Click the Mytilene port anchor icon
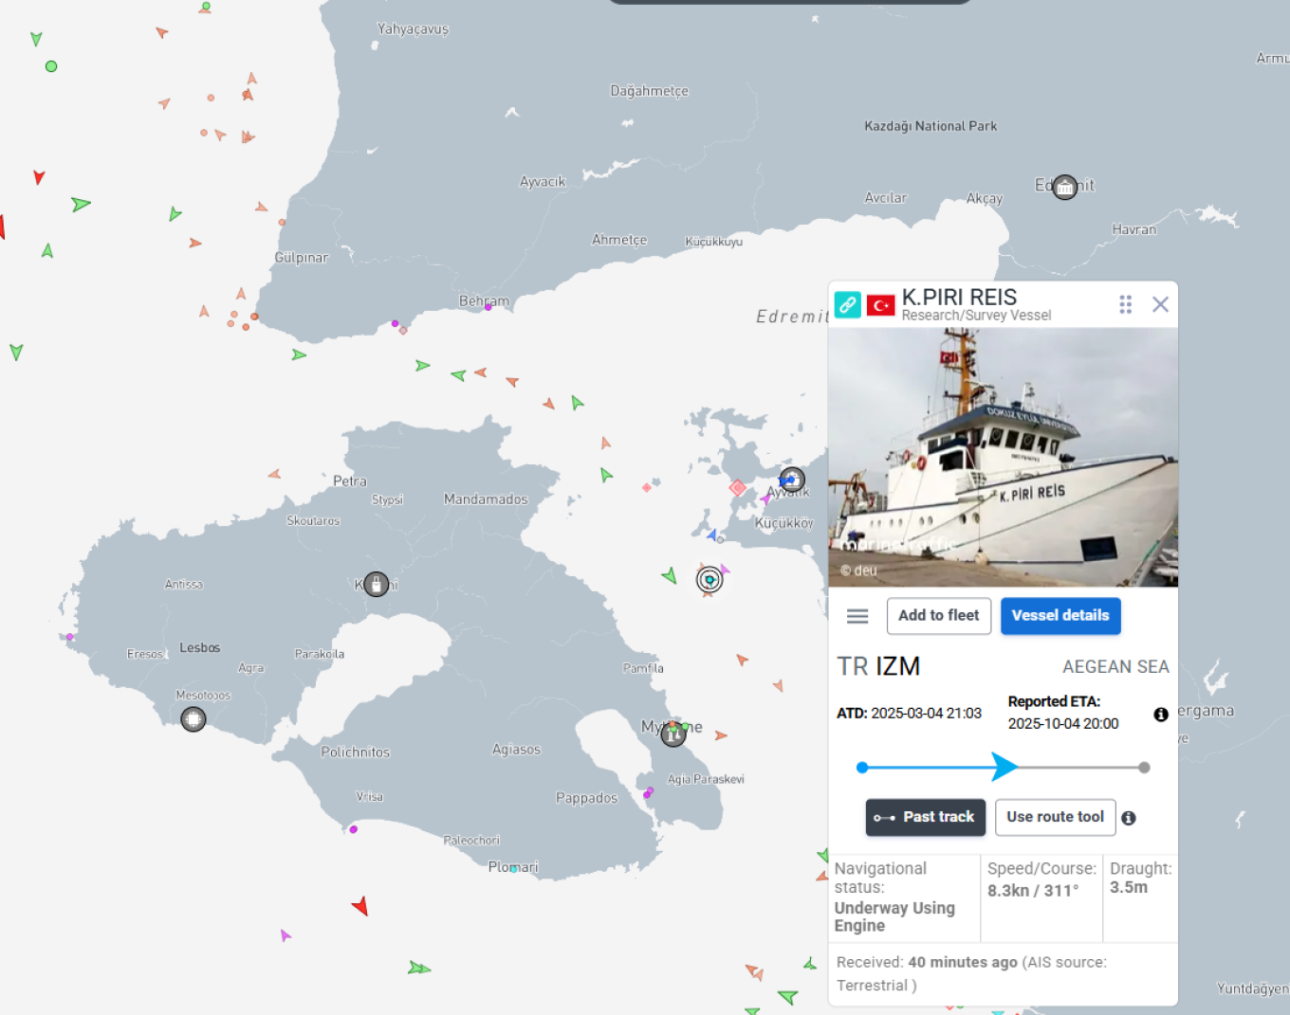This screenshot has width=1290, height=1015. (673, 734)
